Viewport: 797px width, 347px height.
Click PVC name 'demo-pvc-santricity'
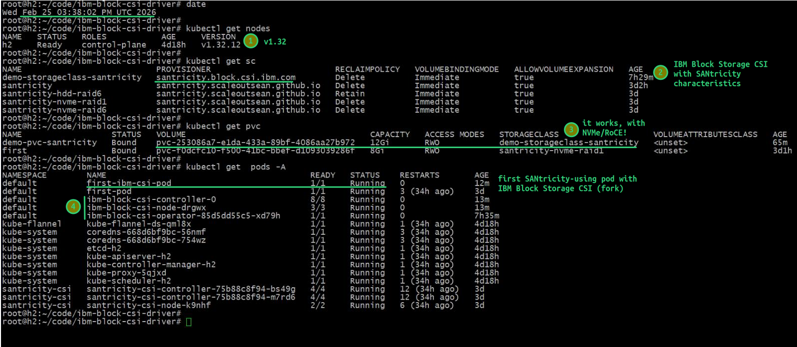click(x=49, y=143)
